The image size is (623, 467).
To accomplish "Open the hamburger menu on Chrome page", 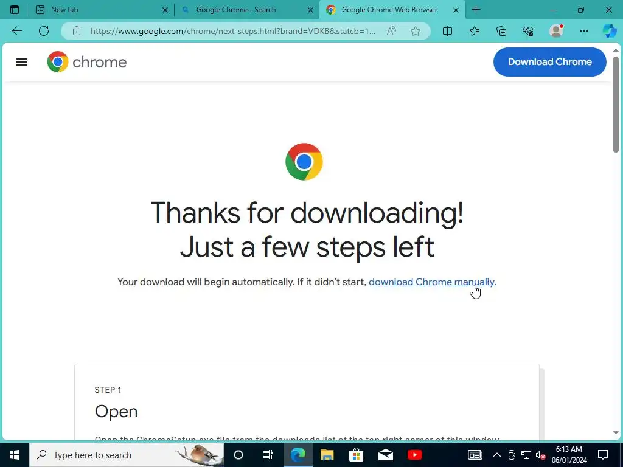I will click(22, 62).
